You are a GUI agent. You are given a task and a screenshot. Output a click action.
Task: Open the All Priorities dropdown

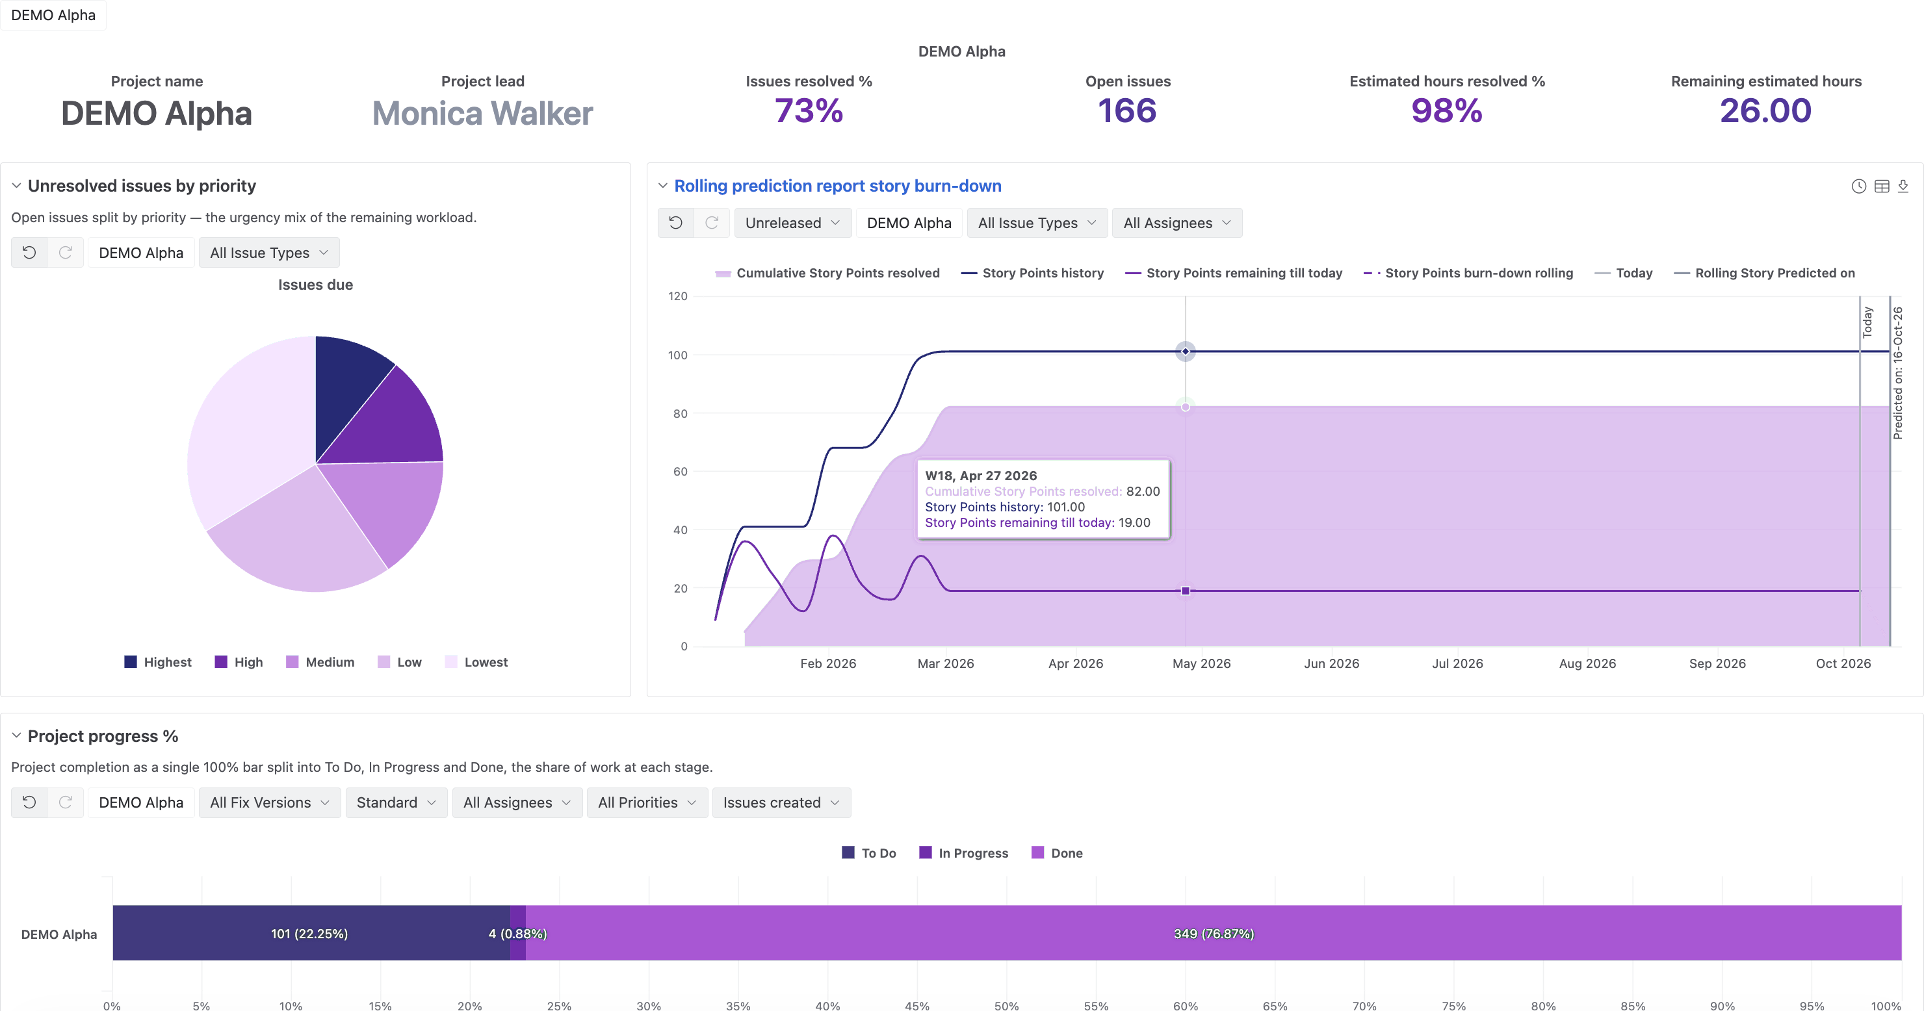click(x=647, y=802)
